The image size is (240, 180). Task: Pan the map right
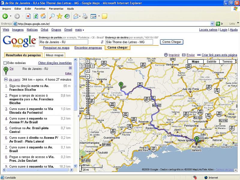coord(92,66)
